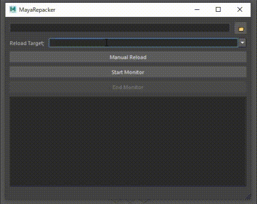Start monitoring with the Start Monitor button
Screen dimensions: 257x204
tap(128, 72)
